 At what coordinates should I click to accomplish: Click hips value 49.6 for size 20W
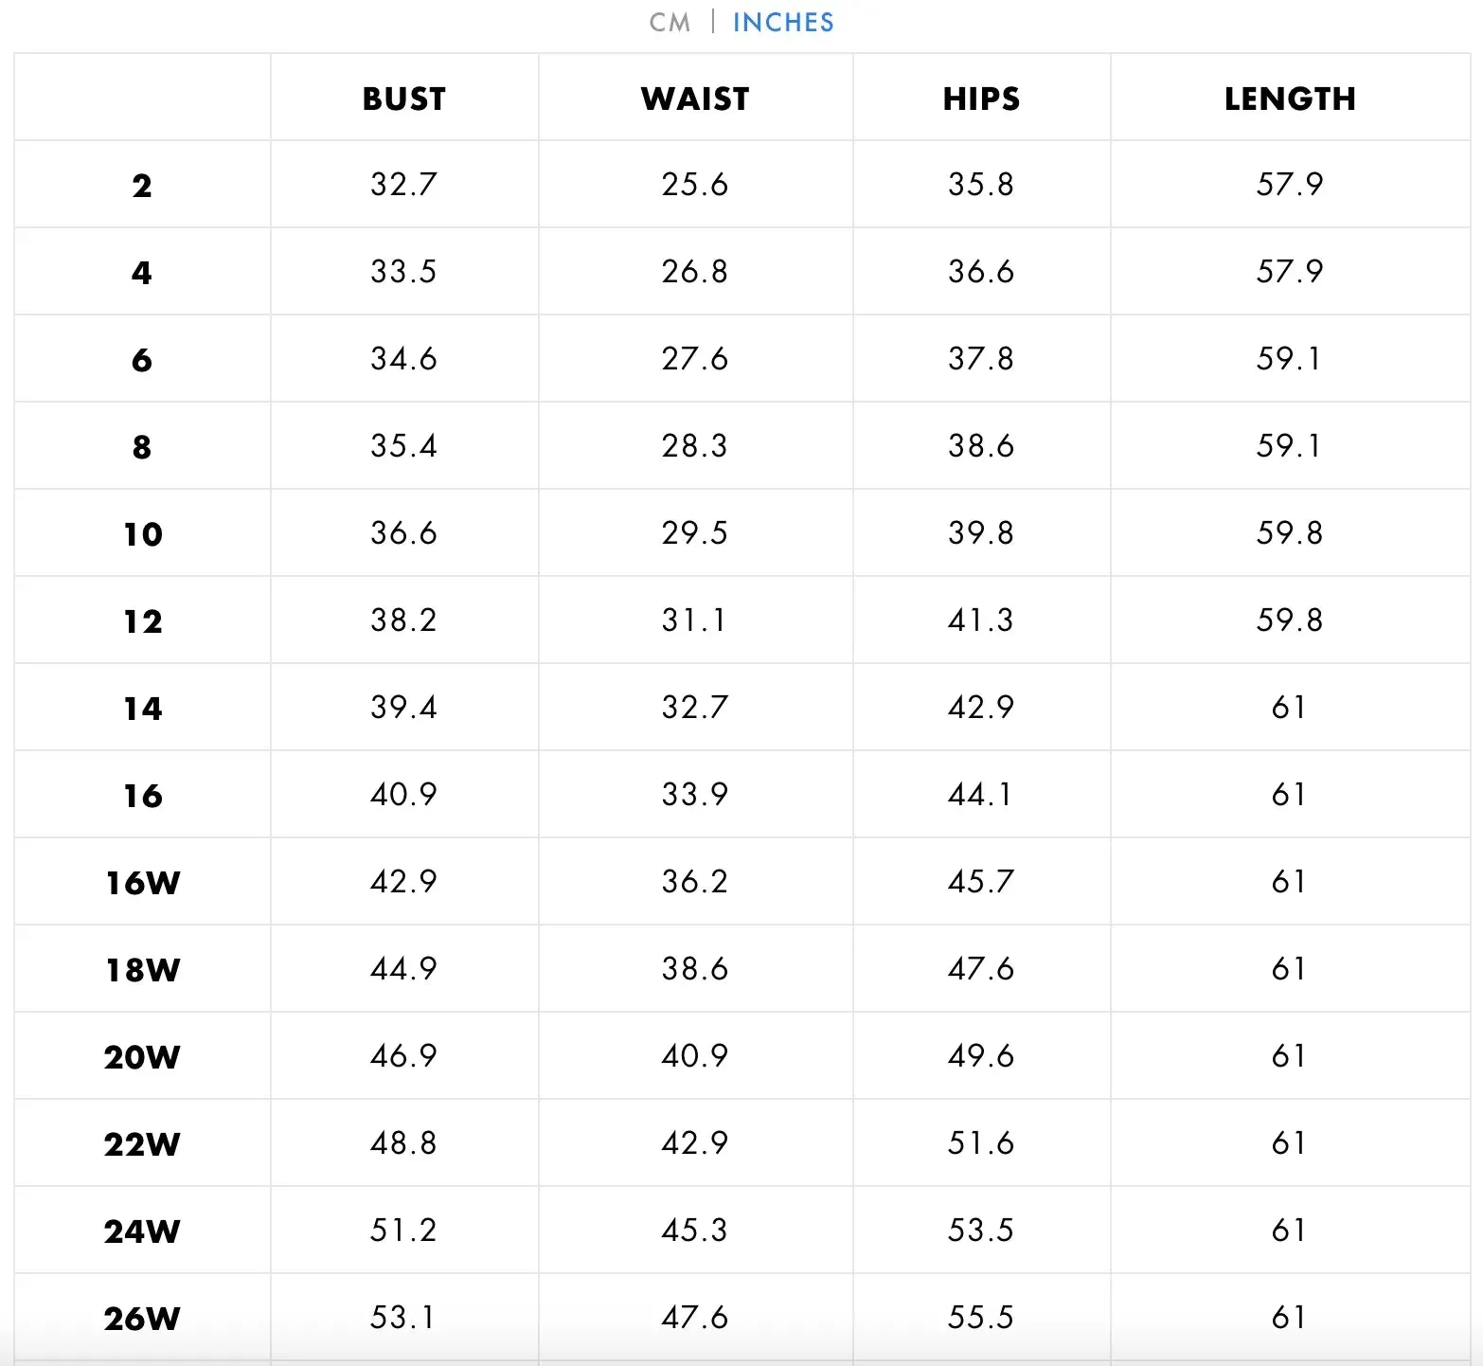click(981, 1055)
